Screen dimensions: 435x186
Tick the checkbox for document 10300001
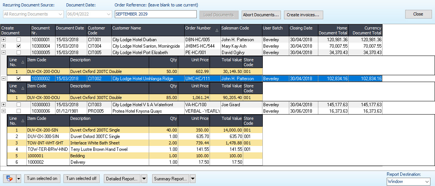click(19, 40)
